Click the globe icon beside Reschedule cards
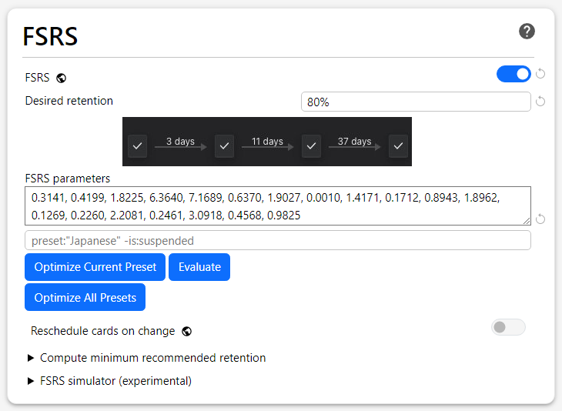This screenshot has height=411, width=562. 186,332
